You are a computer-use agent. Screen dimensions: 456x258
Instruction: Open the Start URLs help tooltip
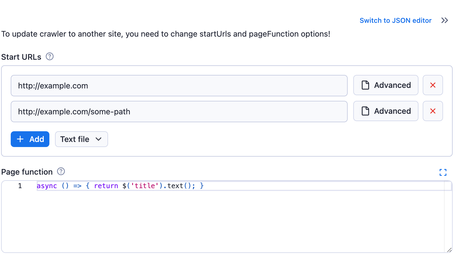pyautogui.click(x=50, y=57)
